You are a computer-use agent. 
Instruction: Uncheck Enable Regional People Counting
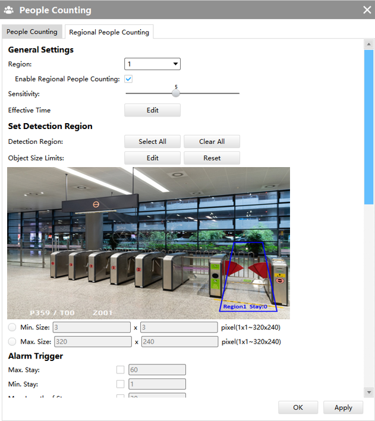[128, 79]
